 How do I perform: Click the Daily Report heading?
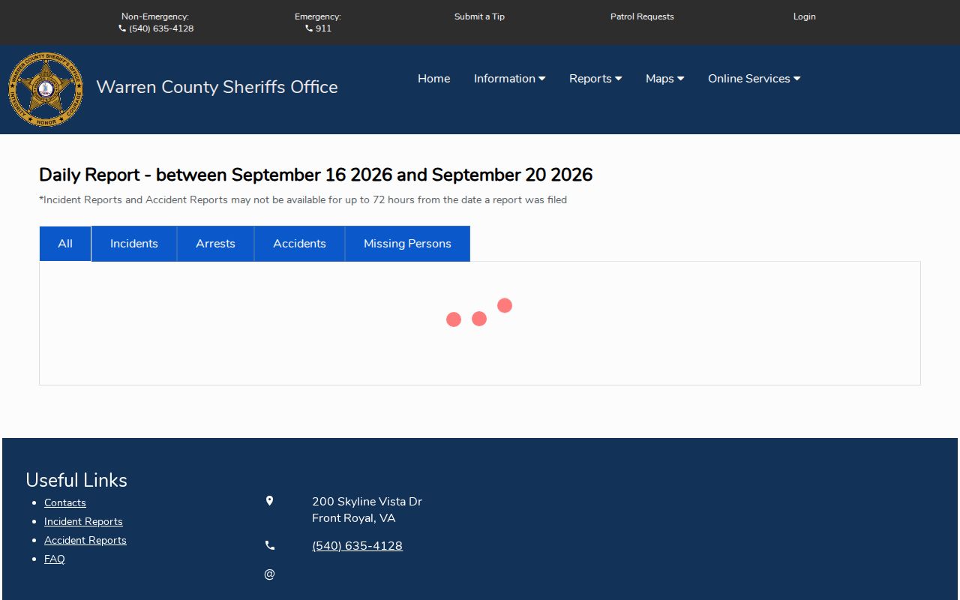(316, 175)
